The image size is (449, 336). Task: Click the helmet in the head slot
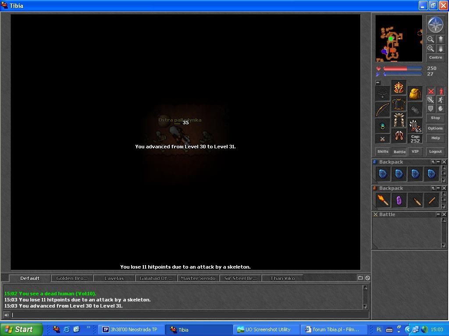coord(399,87)
